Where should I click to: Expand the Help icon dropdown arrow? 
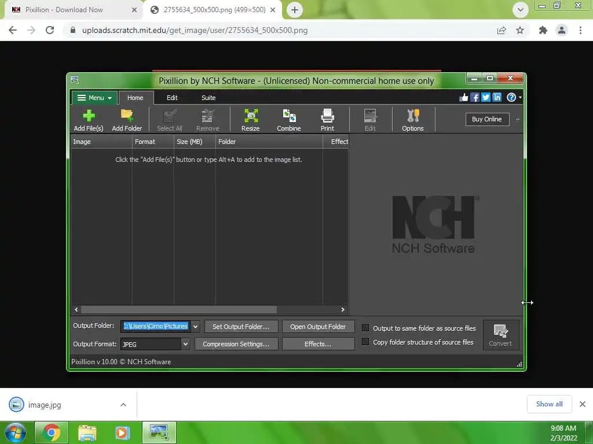[521, 97]
